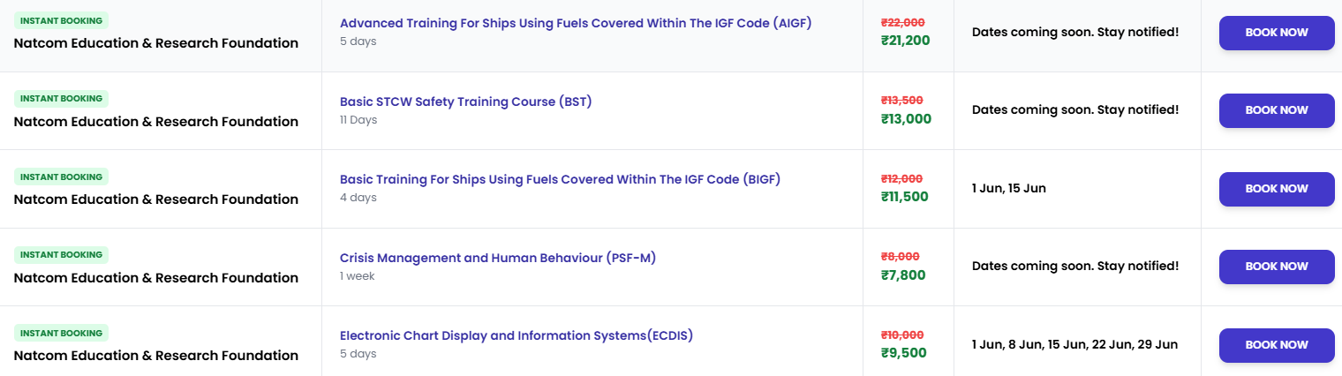Click the ECDIS dates list starting 1 Jun
This screenshot has width=1342, height=376.
1074,344
